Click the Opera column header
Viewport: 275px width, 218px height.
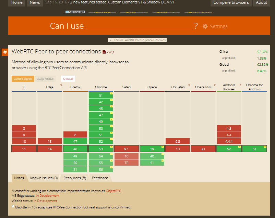coord(152,87)
